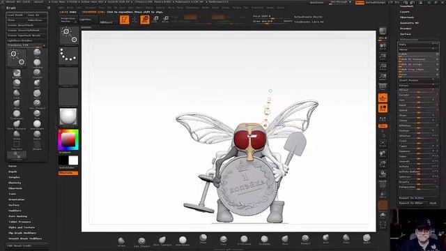Click the Edit Brush Credit field

26,245
